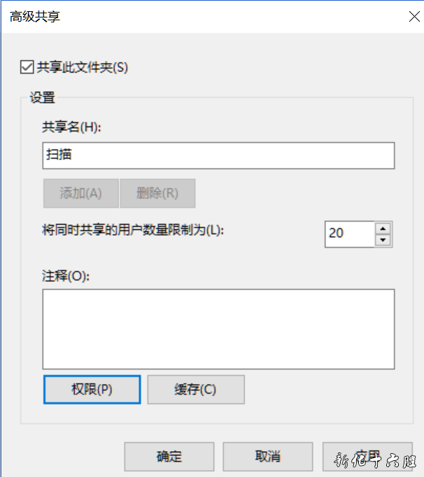The image size is (424, 477).
Task: Toggle the 共享此文件夹 checkbox
Action: click(x=27, y=67)
